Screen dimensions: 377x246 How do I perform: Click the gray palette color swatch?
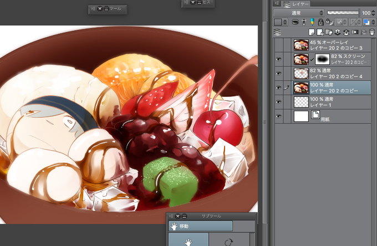(278, 22)
